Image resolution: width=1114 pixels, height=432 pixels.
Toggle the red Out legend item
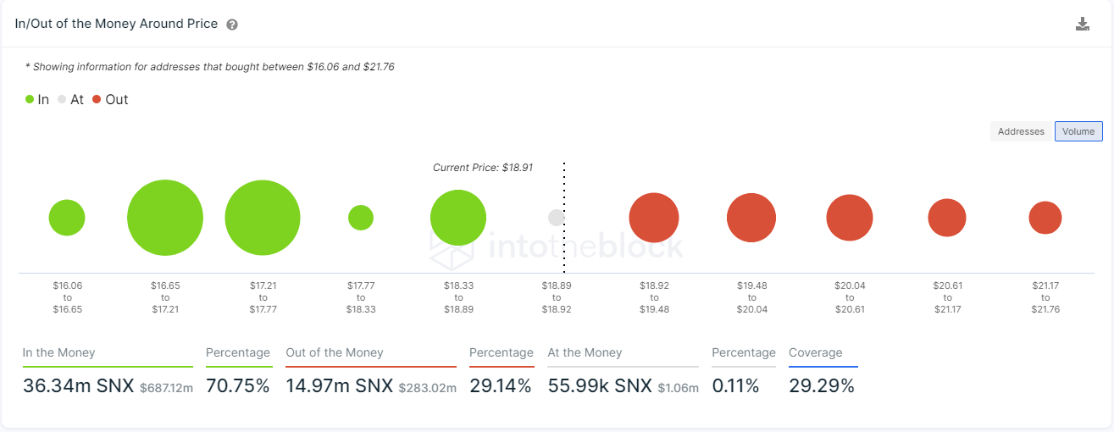tap(110, 99)
